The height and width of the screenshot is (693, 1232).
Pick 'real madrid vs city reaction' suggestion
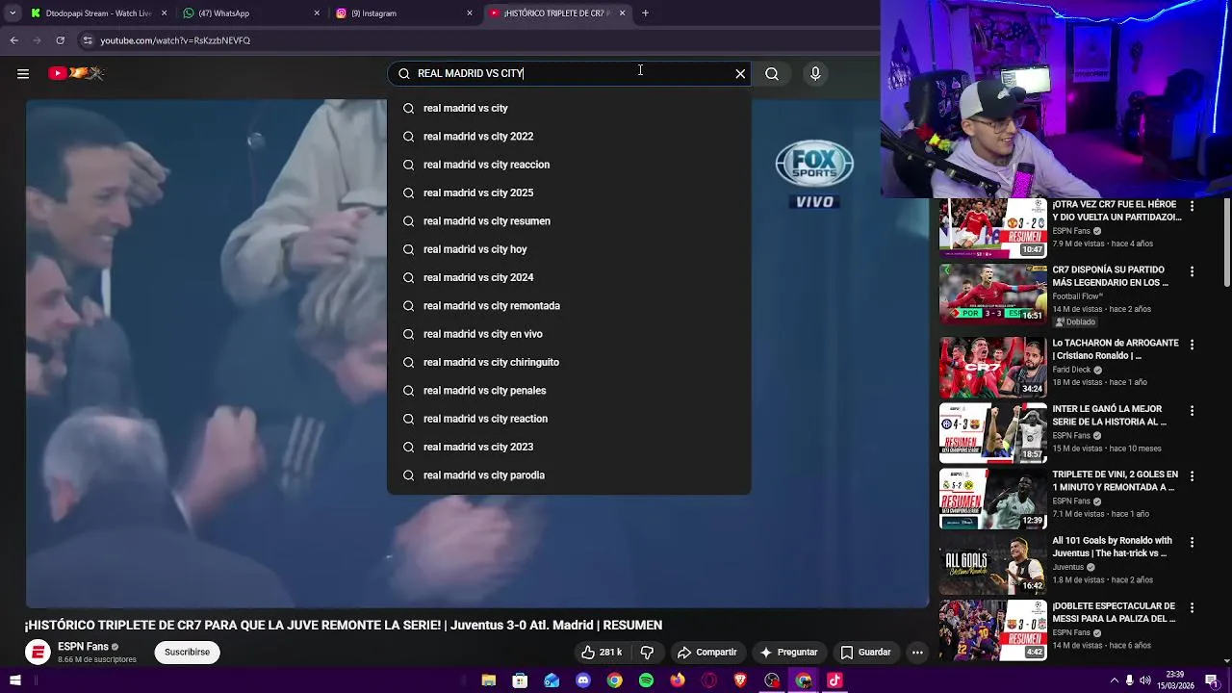[568, 419]
